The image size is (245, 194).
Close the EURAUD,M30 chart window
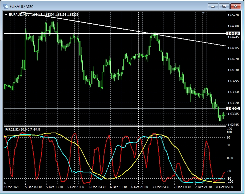(x=236, y=6)
